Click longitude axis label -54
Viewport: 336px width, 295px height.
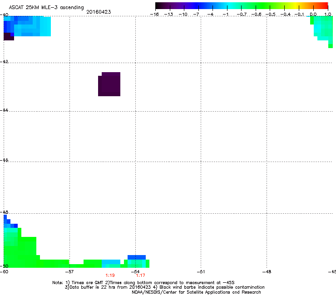[135, 272]
